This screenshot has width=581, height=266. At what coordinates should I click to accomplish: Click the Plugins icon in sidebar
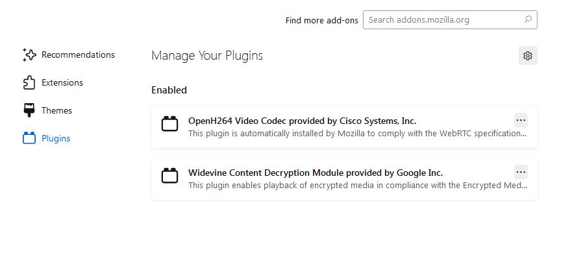click(29, 138)
